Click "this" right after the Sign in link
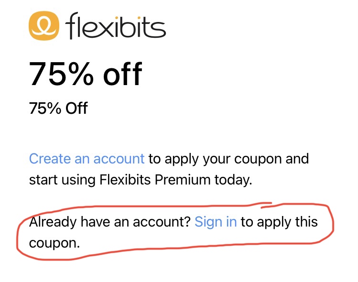 point(306,222)
